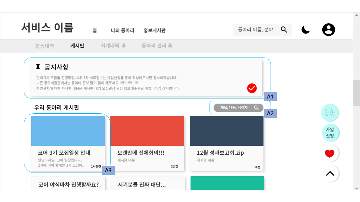
Task: Switch to the 활동내역 tab
Action: [x=44, y=45]
